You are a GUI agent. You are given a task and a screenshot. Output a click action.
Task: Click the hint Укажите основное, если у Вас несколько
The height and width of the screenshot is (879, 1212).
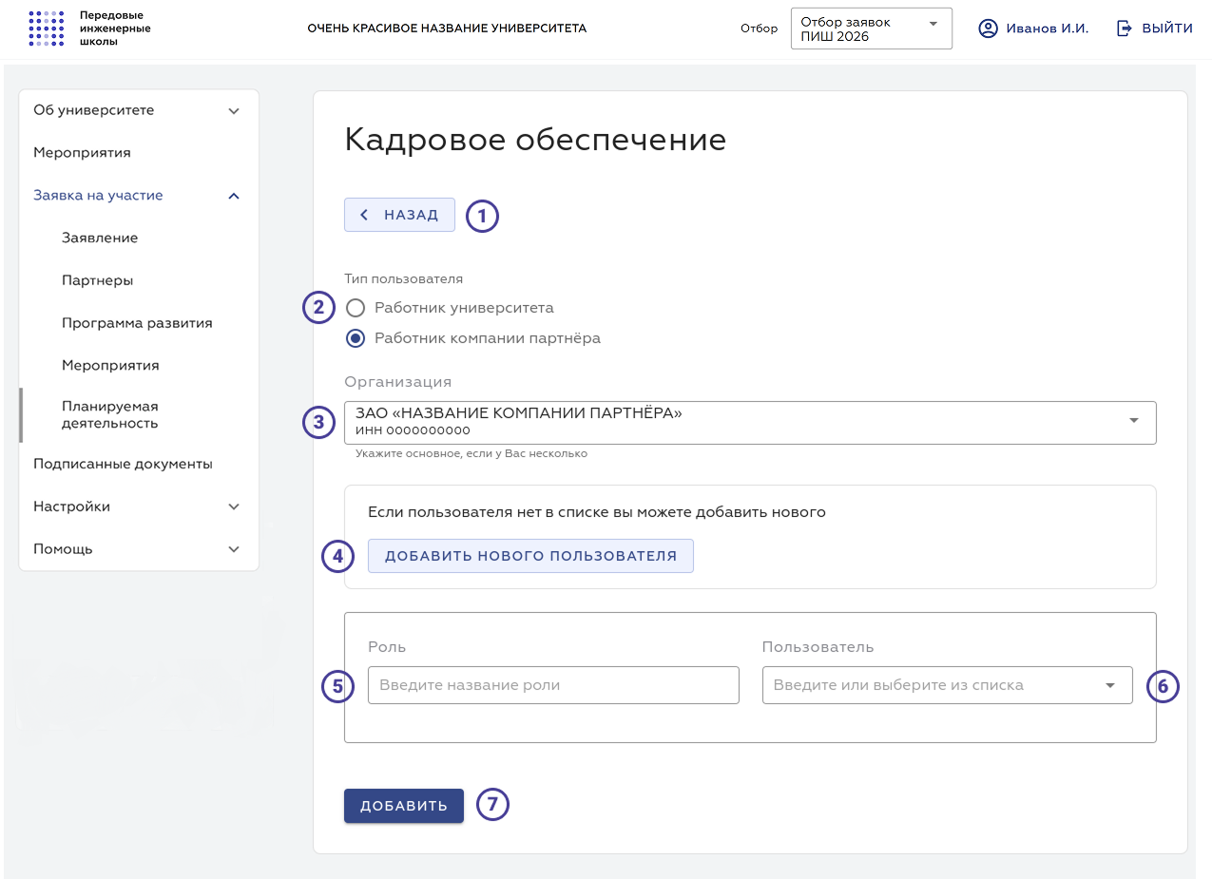(x=471, y=454)
